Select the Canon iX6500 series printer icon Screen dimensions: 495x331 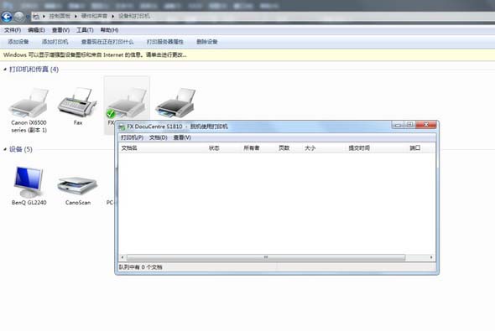pyautogui.click(x=29, y=103)
